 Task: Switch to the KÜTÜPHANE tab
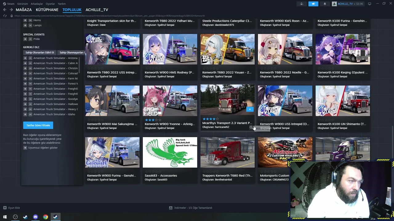coord(47,10)
